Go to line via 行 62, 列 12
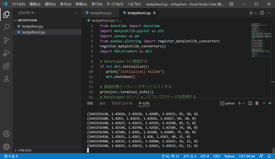This screenshot has width=275, height=159. coord(170,156)
